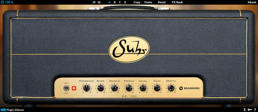This screenshot has height=112, width=258.
Task: Click the Treble knob
Action: coord(129,88)
